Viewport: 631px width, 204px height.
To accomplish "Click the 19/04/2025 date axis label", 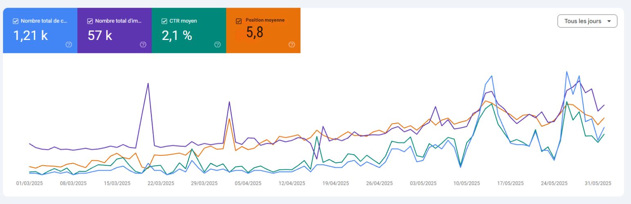I will coord(336,183).
